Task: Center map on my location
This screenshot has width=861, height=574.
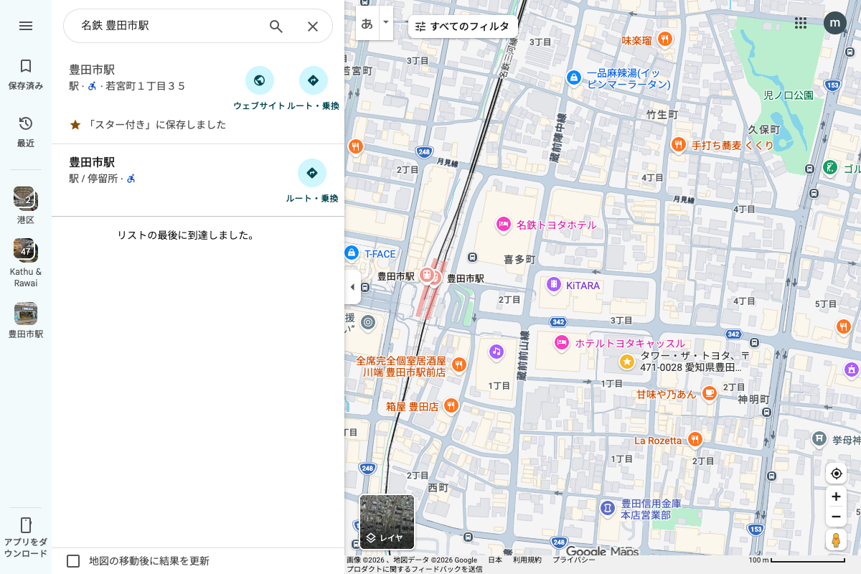Action: point(836,474)
